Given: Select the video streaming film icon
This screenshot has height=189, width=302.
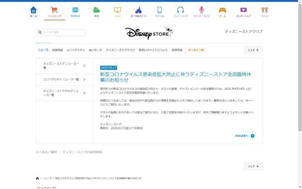Looking at the screenshot, I should (75, 10).
